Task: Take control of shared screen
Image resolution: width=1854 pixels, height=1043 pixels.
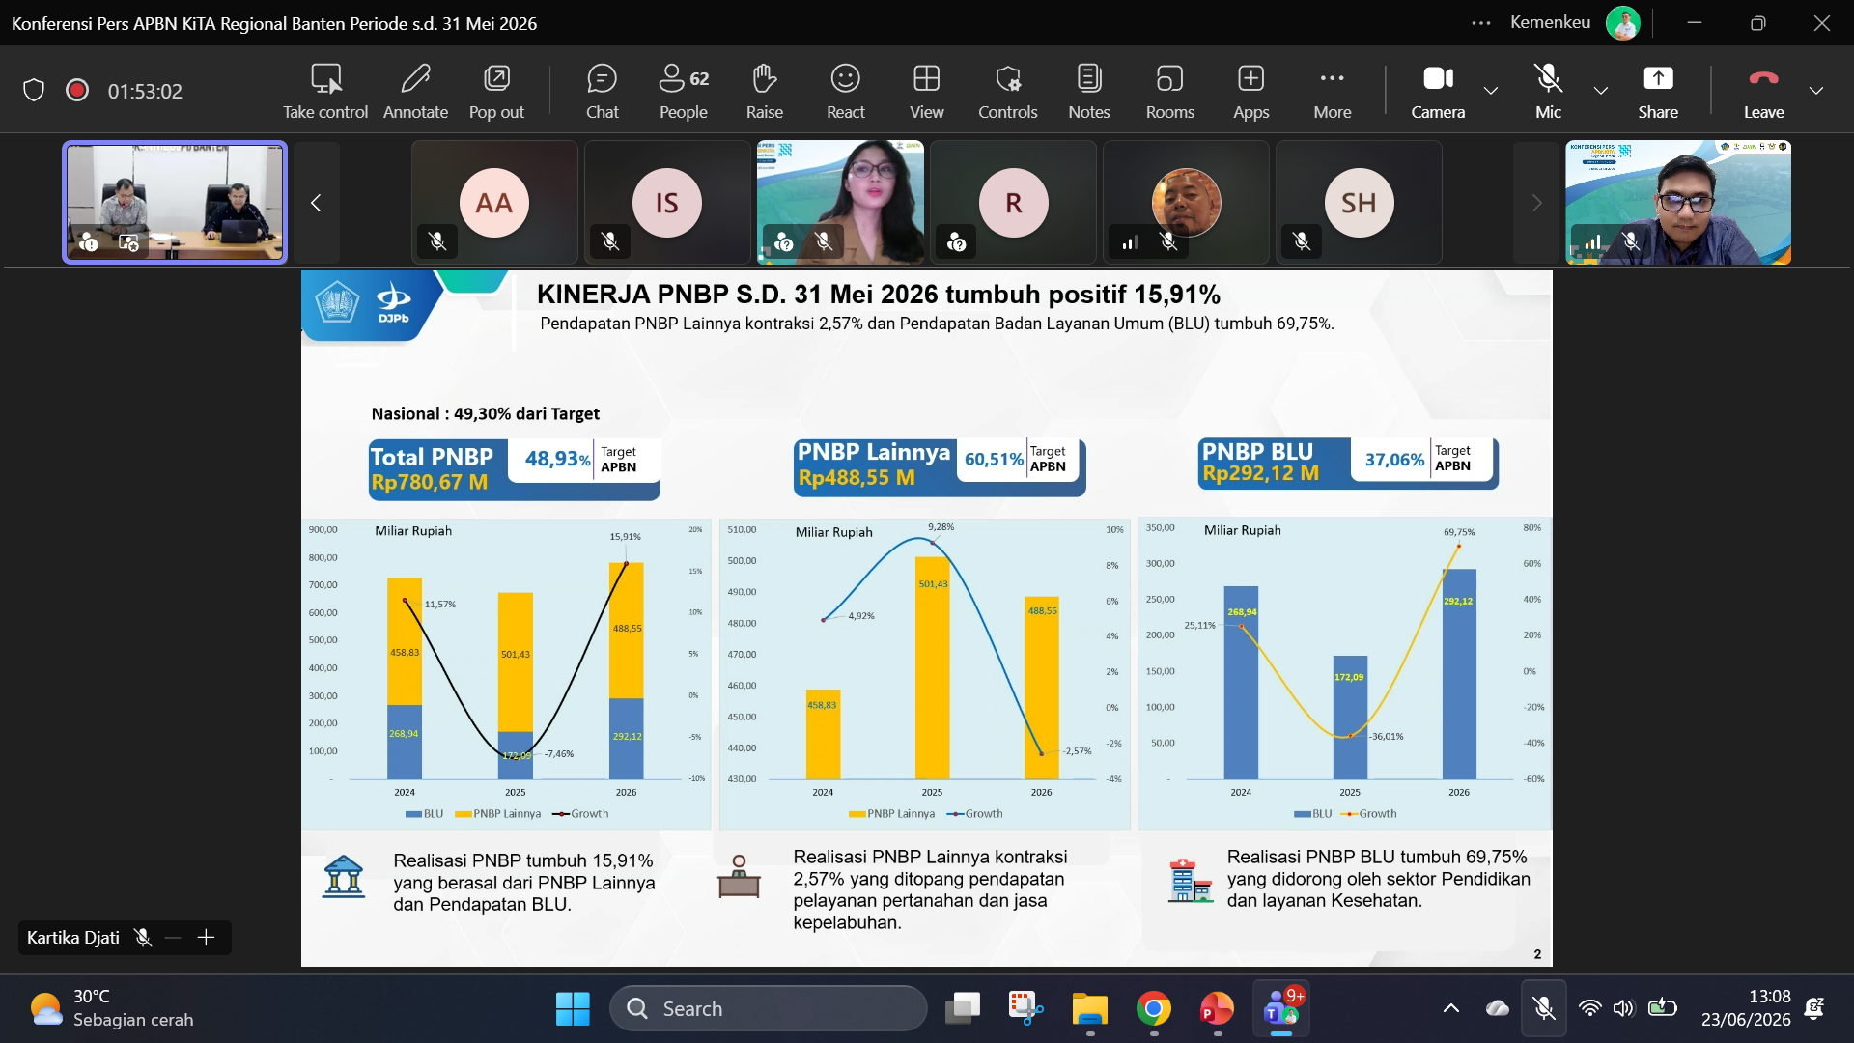Action: click(325, 92)
